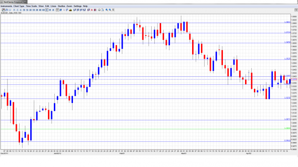
Task: Select the boxed Daily time scale button
Action: pyautogui.click(x=47, y=10)
